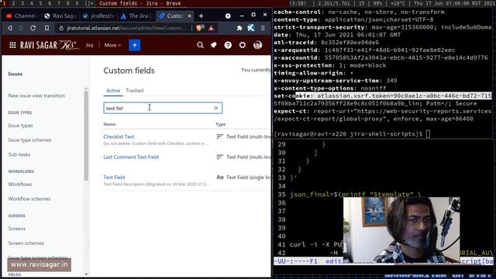Open the Checklist Text custom field
Screen dimensions: 496x279
point(119,136)
